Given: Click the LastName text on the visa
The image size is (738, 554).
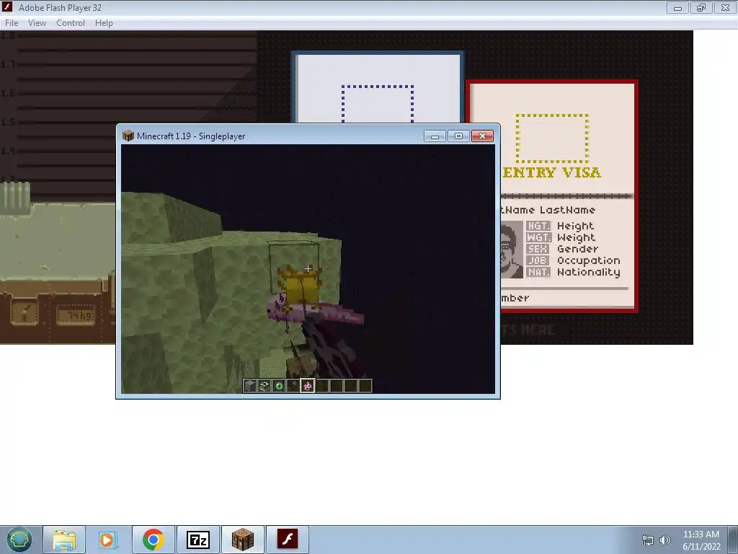Looking at the screenshot, I should tap(567, 210).
